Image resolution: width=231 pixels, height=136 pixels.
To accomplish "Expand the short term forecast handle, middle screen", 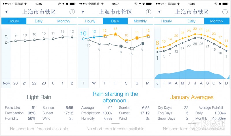I will point(115,124).
